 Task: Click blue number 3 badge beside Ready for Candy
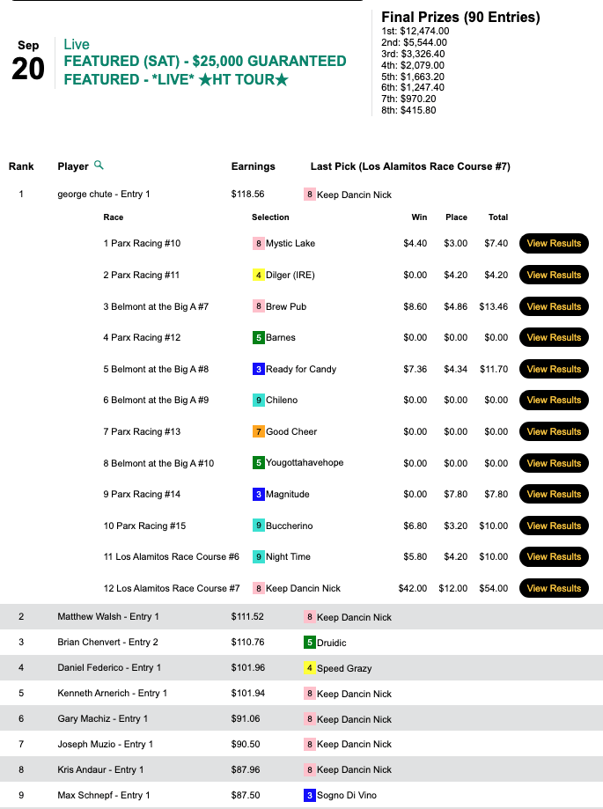pos(259,369)
